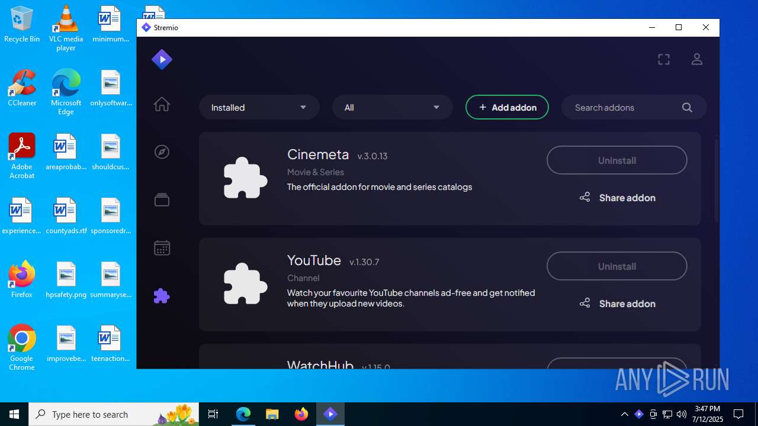Viewport: 758px width, 426px height.
Task: Click the Stremio logo in the sidebar
Action: click(x=162, y=59)
